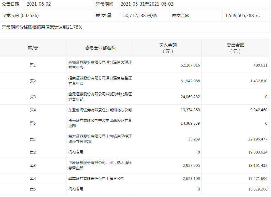
Task: Select buy amount 62,287,016
Action: coord(190,65)
